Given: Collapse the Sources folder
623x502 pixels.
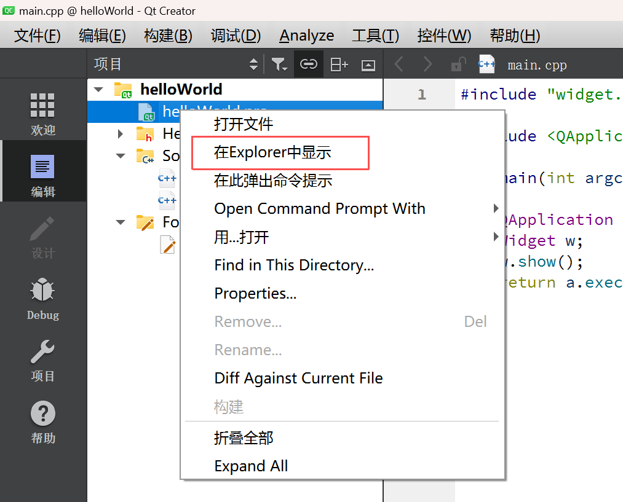Looking at the screenshot, I should 121,156.
